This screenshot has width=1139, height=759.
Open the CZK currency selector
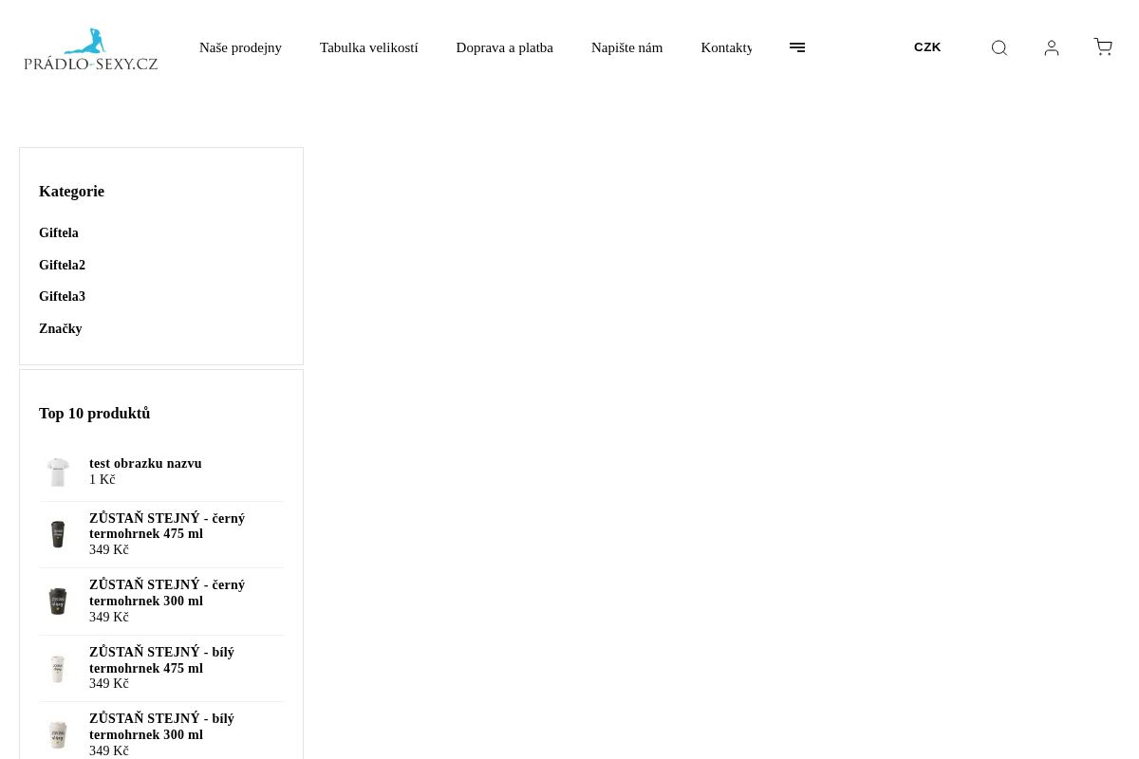point(927,47)
